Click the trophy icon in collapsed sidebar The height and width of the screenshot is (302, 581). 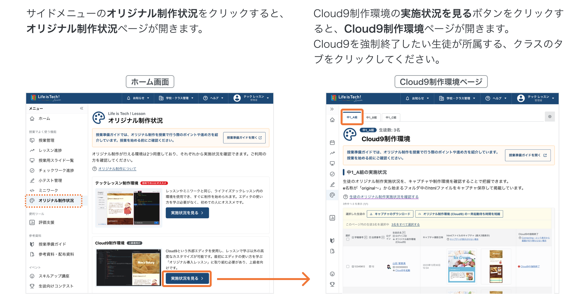pyautogui.click(x=332, y=284)
